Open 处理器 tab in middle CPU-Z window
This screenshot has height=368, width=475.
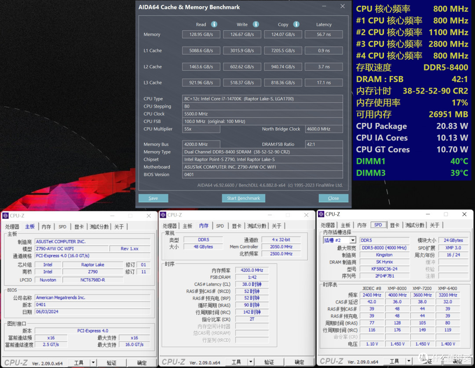170,226
